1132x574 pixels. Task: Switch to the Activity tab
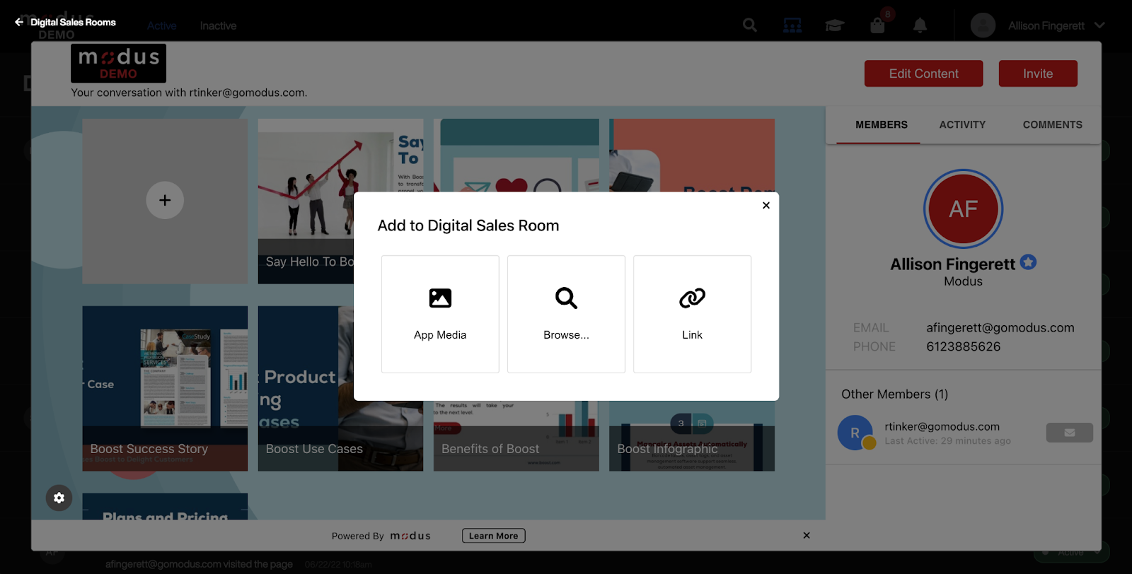[962, 125]
